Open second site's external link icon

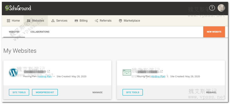click(161, 72)
